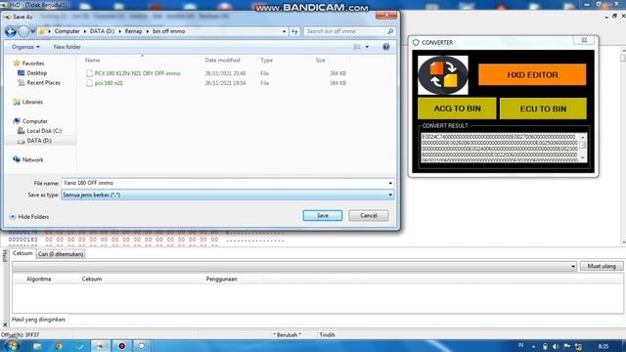Click Remap in the address breadcrumb
626x352 pixels.
[133, 31]
